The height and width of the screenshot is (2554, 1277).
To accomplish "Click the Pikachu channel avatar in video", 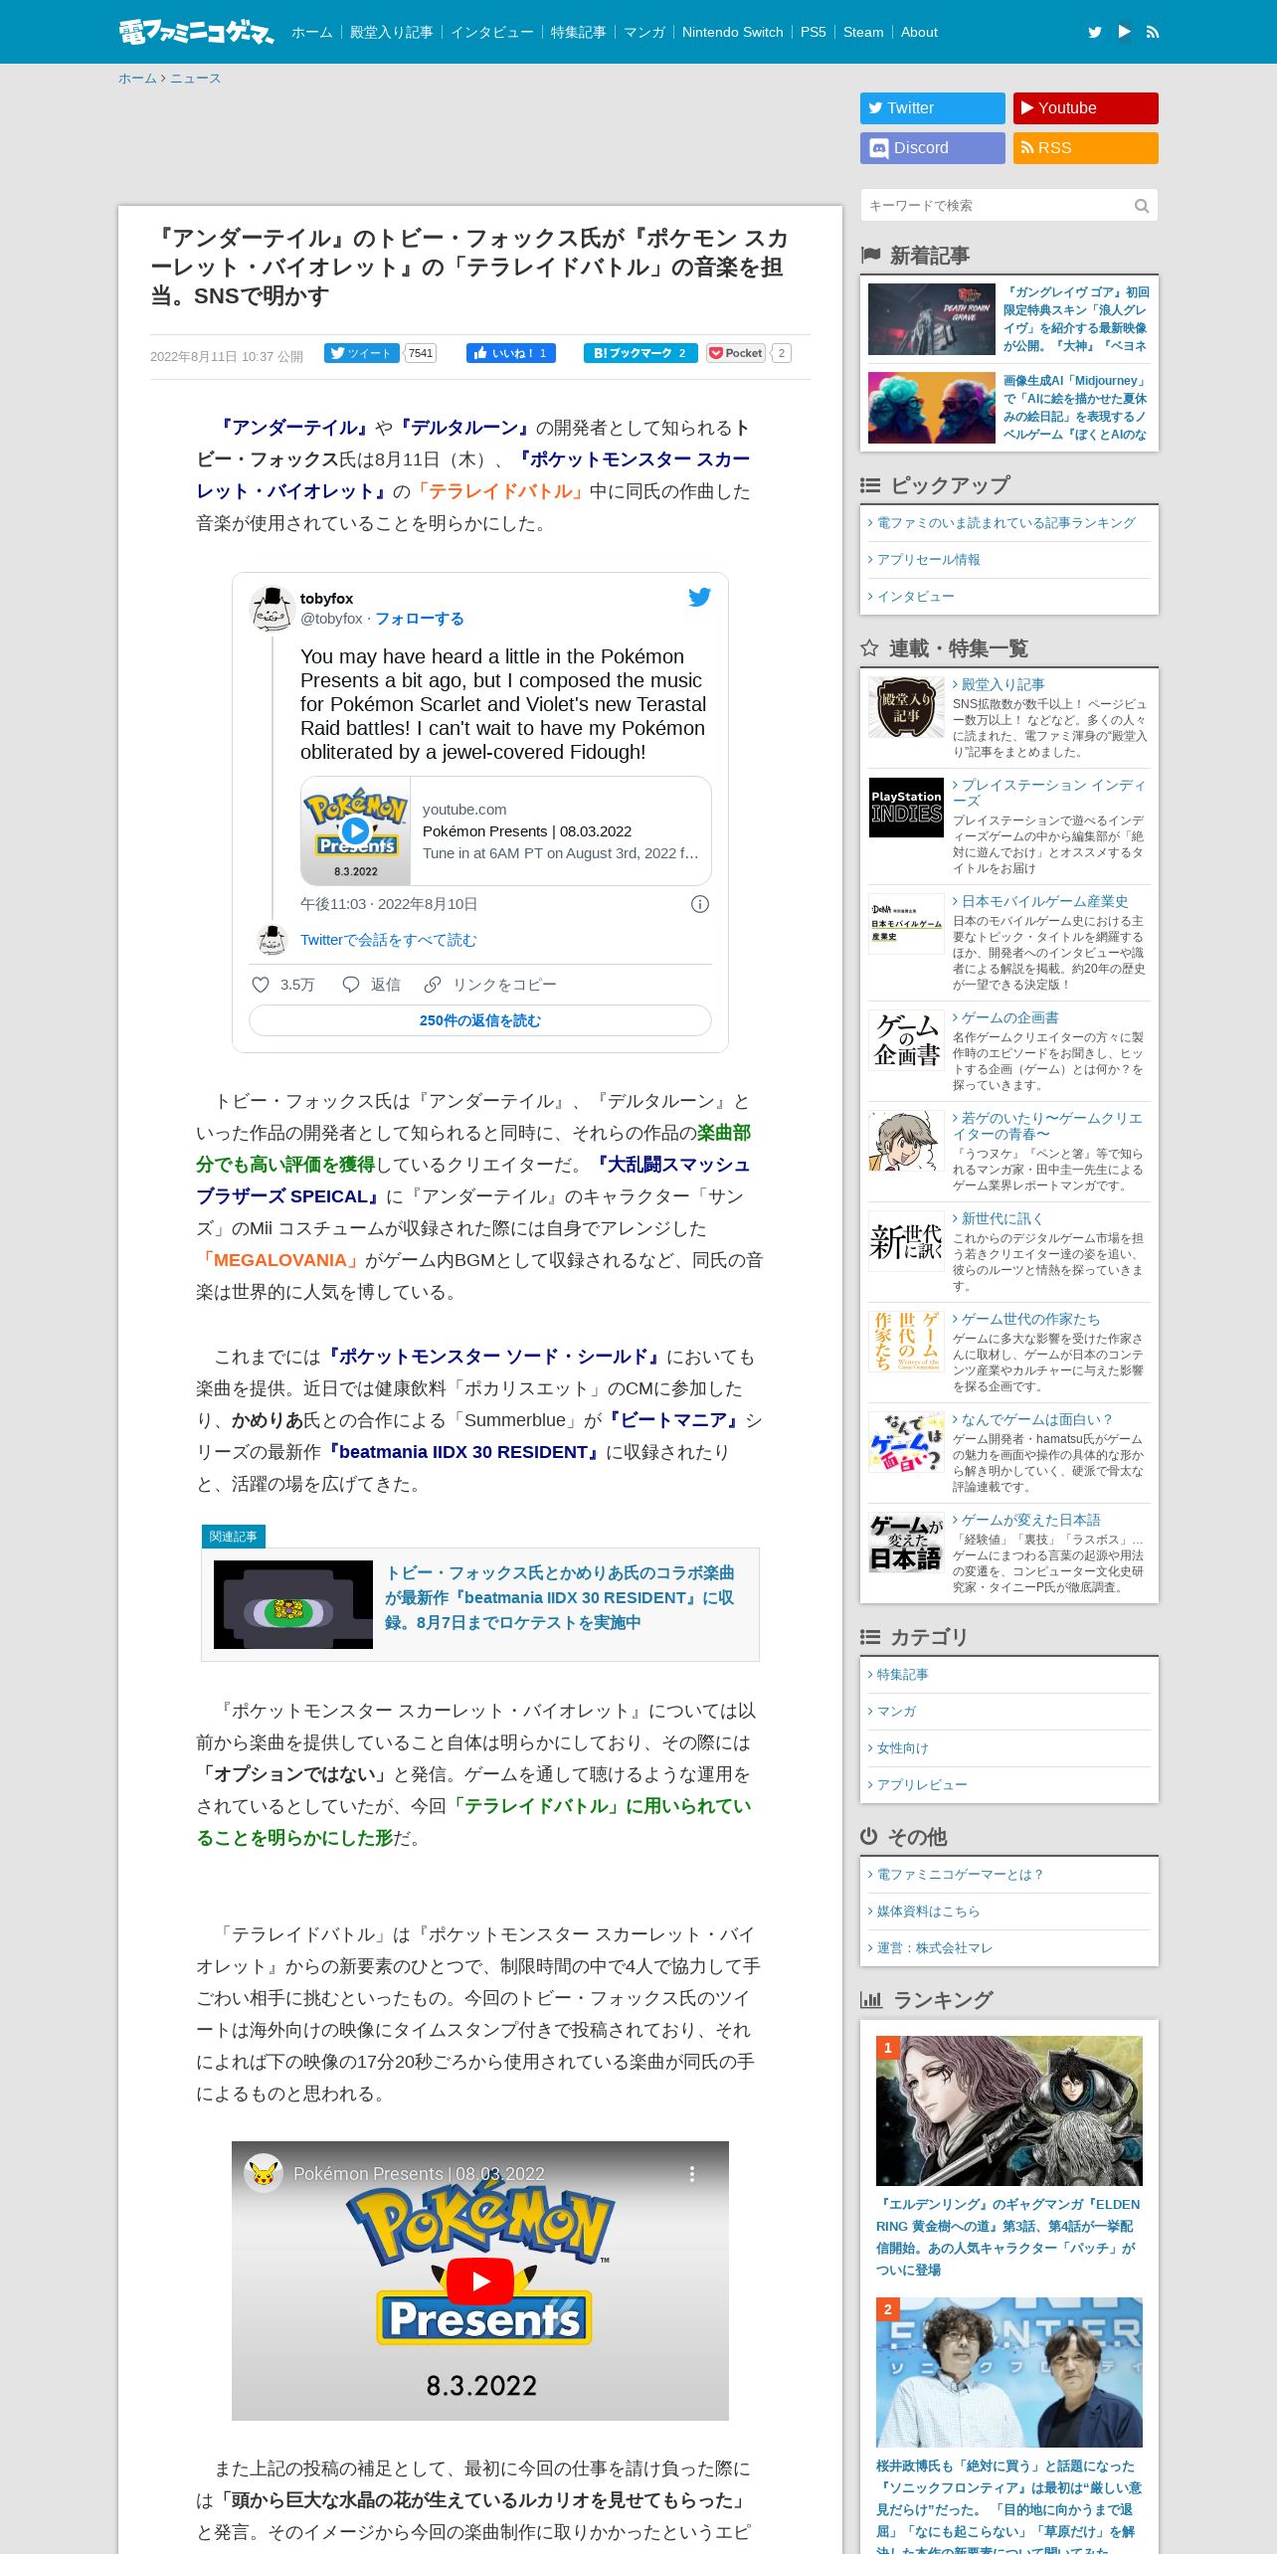I will (x=264, y=2173).
